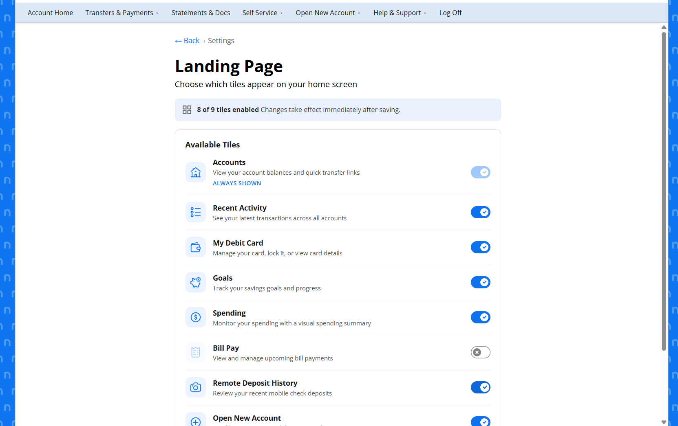
Task: Click the tiles grid icon in banner
Action: [187, 110]
